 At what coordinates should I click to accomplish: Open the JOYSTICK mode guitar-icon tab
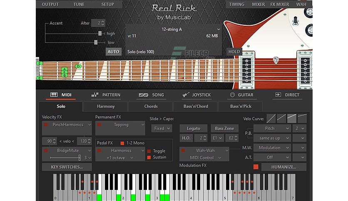tap(196, 95)
